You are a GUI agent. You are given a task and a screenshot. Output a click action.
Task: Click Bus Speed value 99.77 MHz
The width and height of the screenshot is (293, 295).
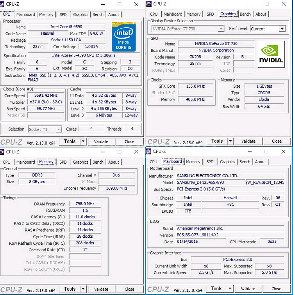click(46, 109)
